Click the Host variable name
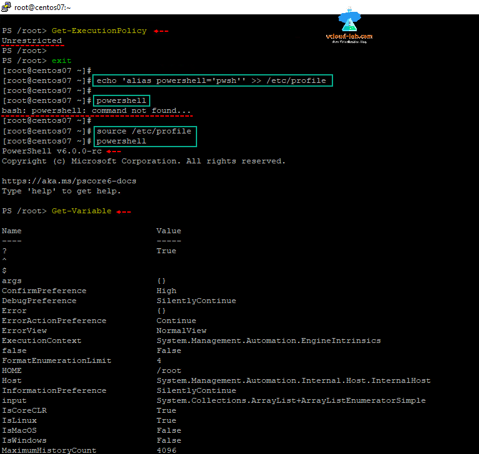Screen dimensions: 479x454 point(12,380)
